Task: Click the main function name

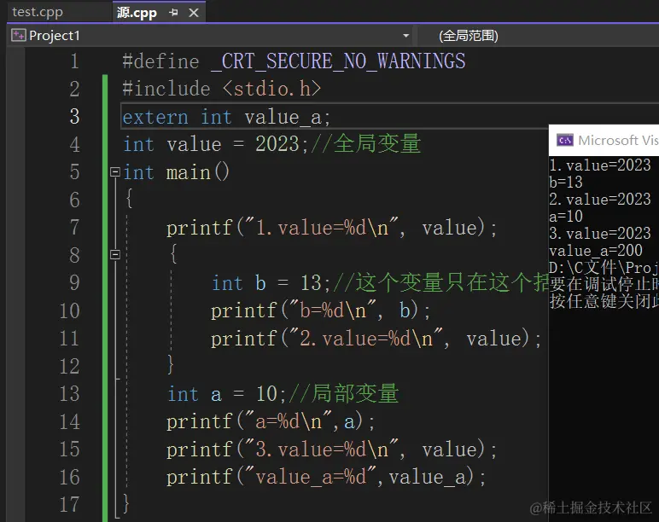Action: pos(188,172)
